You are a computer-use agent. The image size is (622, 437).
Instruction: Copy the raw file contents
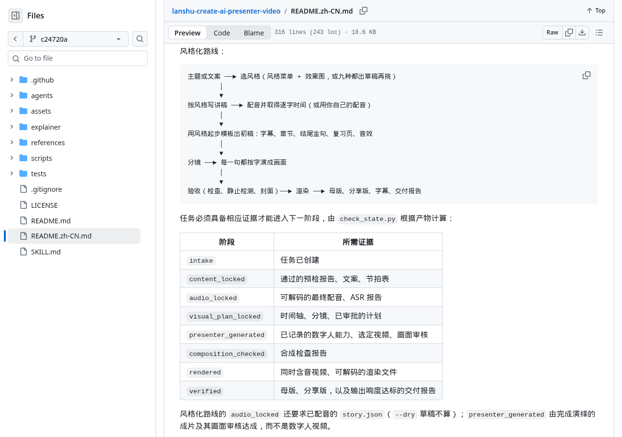coord(569,33)
